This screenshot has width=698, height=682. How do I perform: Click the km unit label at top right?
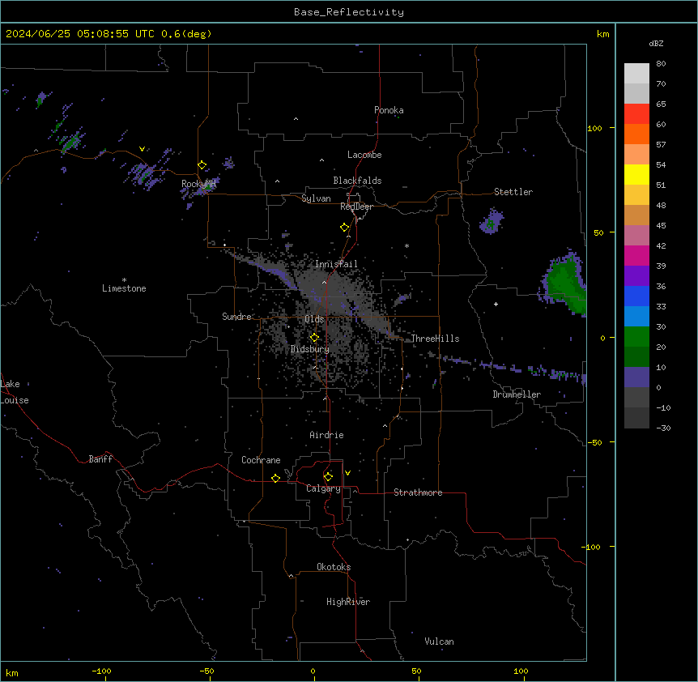tap(603, 34)
